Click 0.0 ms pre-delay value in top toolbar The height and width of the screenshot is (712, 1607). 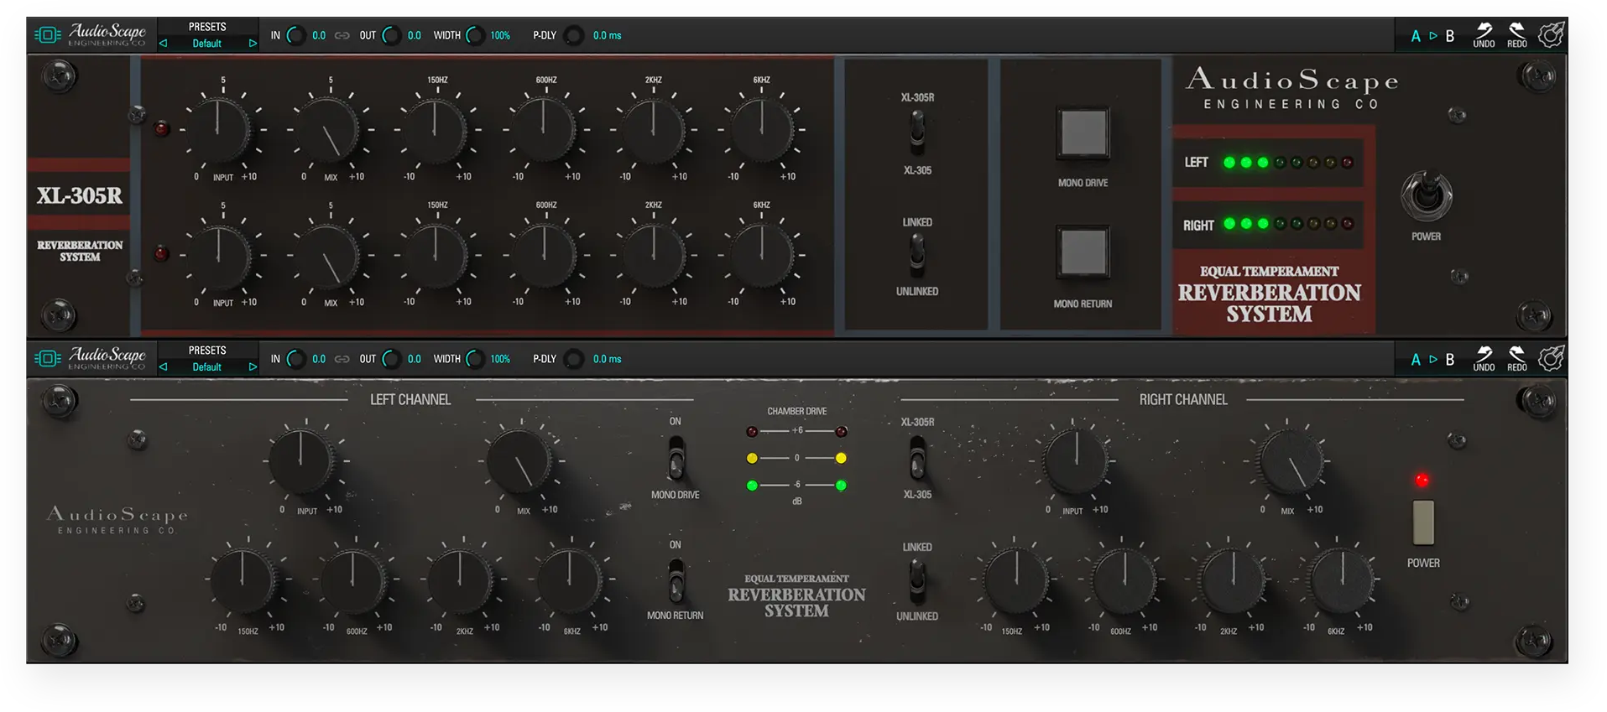(x=607, y=35)
